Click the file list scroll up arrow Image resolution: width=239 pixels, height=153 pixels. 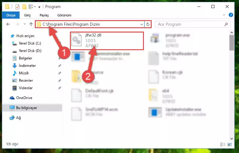click(x=232, y=33)
